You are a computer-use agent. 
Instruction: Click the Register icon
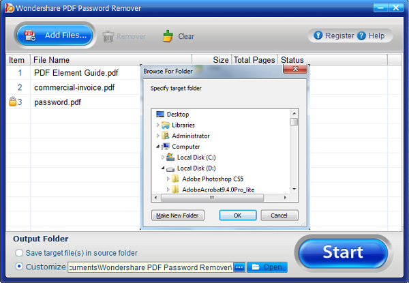click(x=318, y=35)
